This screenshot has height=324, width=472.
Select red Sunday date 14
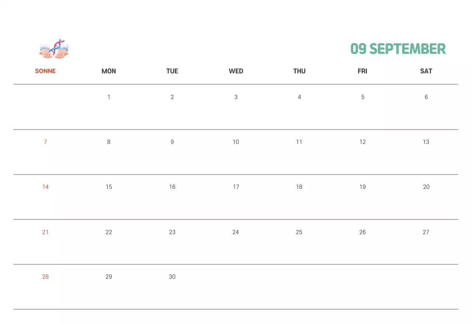(45, 187)
